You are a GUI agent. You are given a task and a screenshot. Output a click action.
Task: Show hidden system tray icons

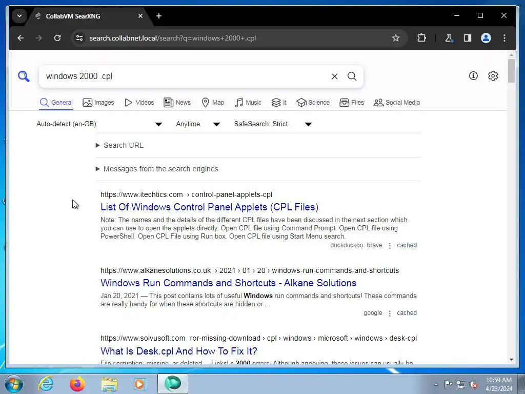[x=436, y=384]
